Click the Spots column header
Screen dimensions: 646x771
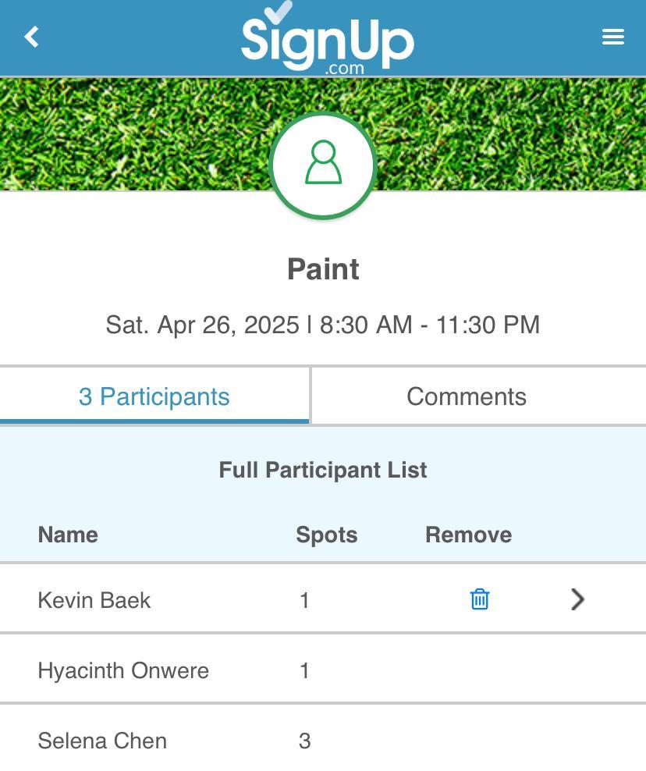tap(326, 535)
